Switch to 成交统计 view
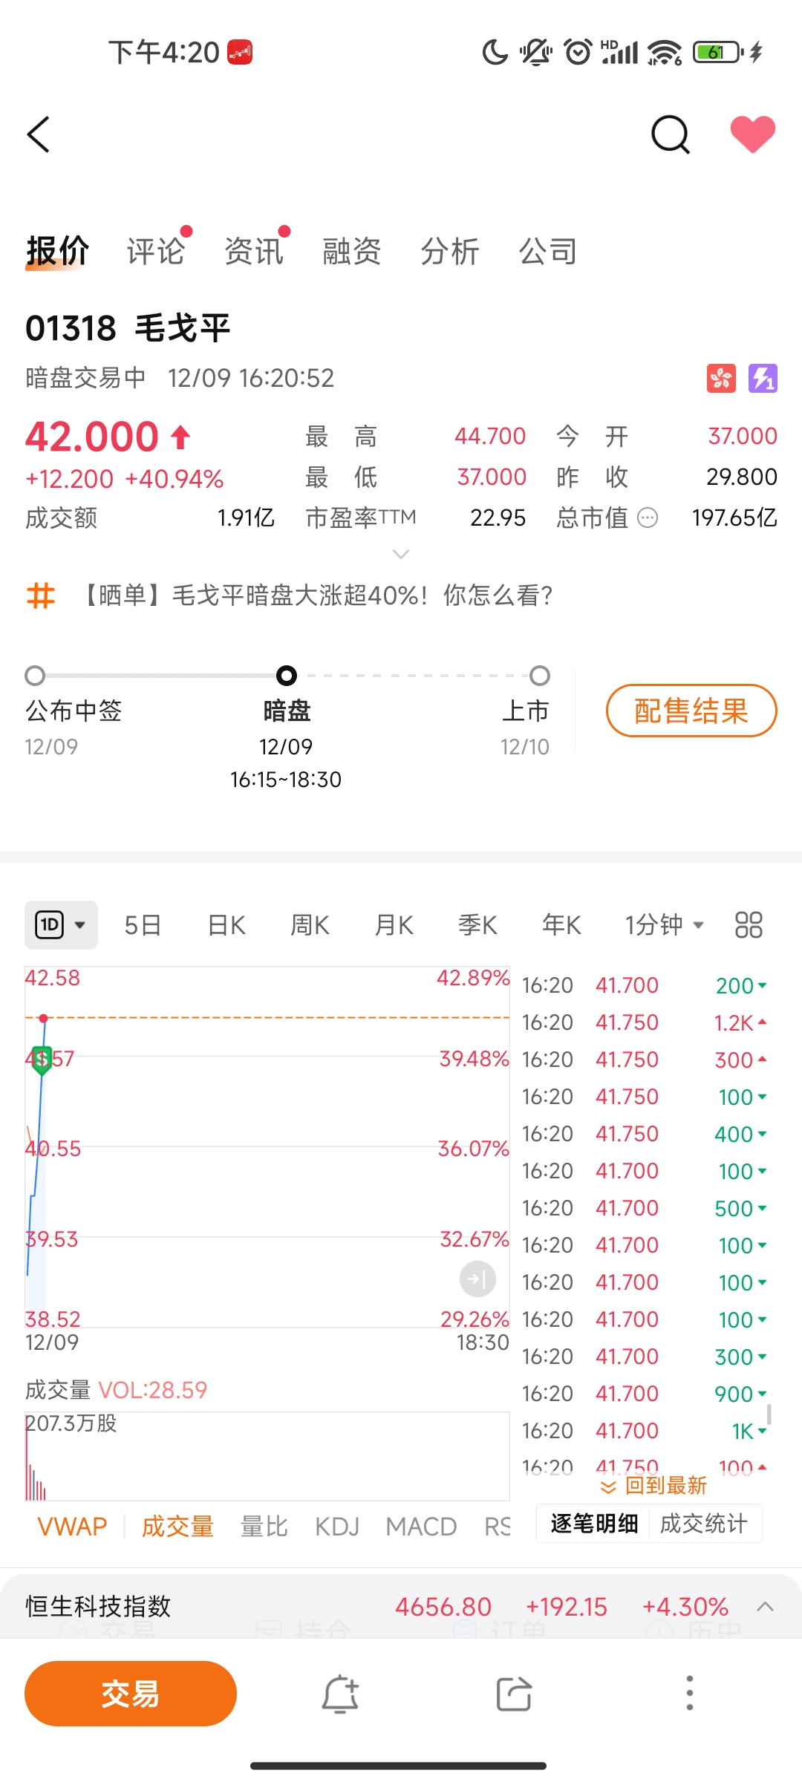802x1782 pixels. (703, 1524)
